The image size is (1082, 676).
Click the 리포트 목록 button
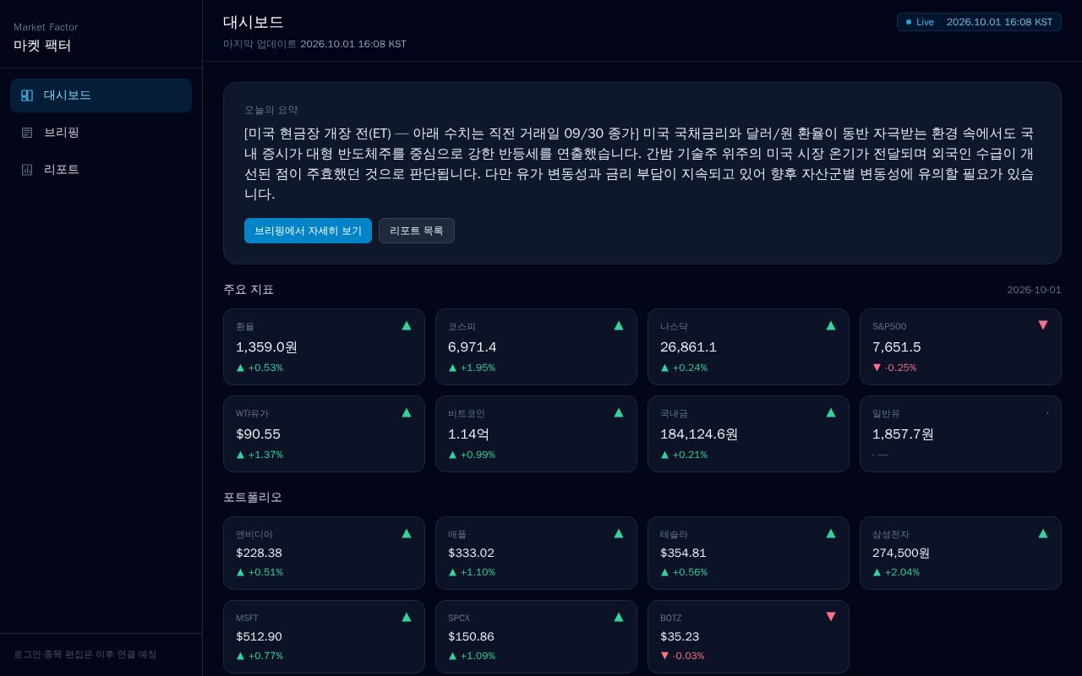[417, 231]
